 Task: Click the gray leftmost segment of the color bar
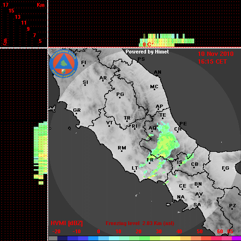(53, 239)
